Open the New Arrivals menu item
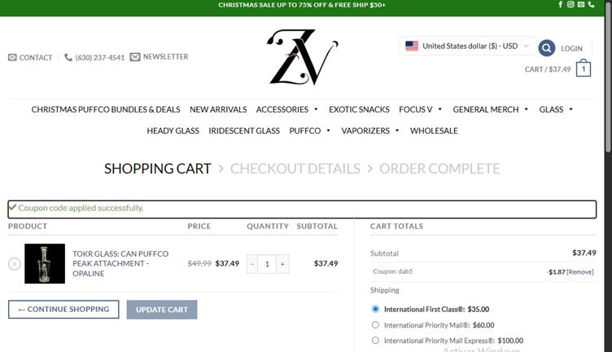The width and height of the screenshot is (612, 352). pyautogui.click(x=218, y=109)
